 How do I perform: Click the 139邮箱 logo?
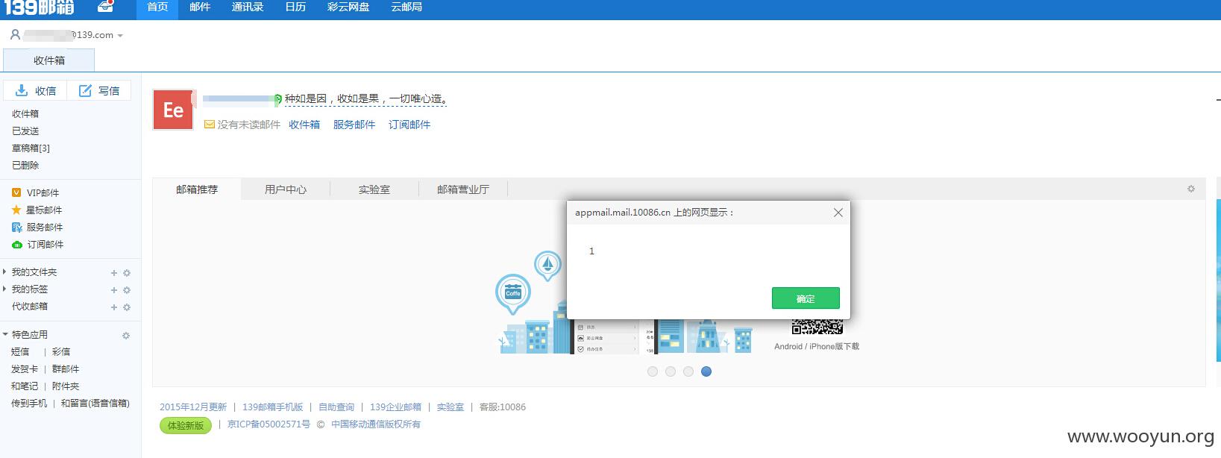[x=40, y=7]
